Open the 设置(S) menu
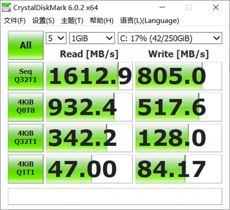The image size is (230, 210). [43, 21]
